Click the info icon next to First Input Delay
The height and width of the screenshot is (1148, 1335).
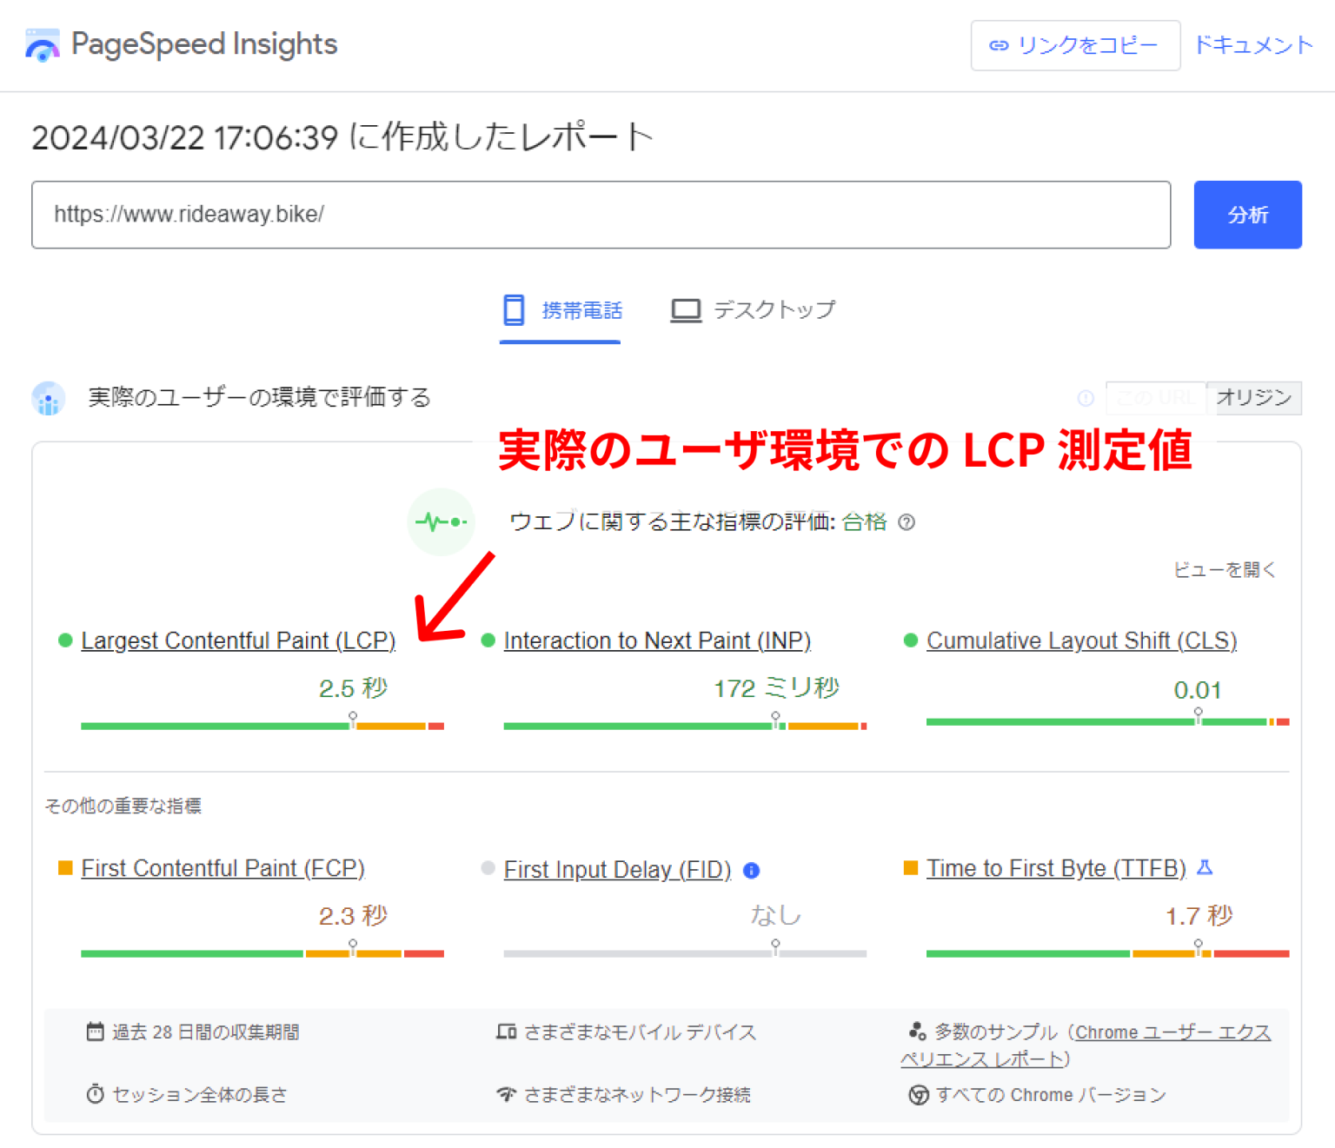pyautogui.click(x=752, y=871)
